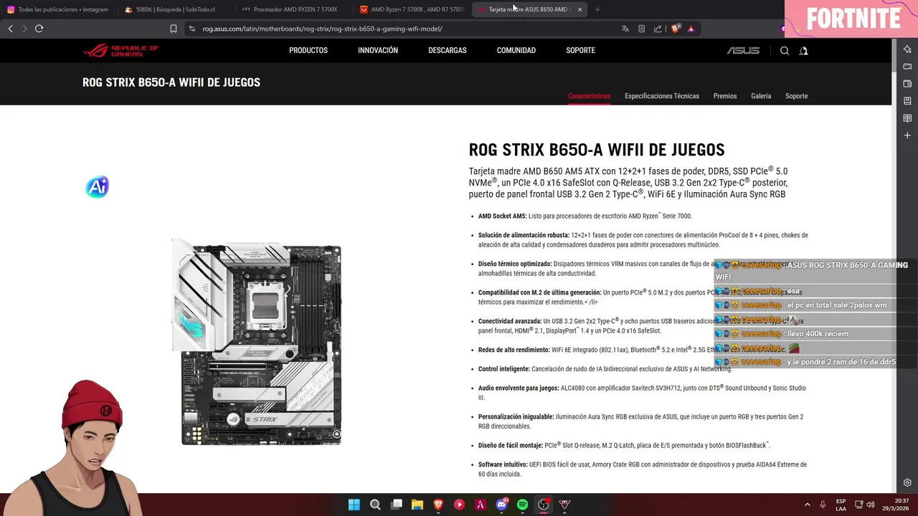918x516 pixels.
Task: Select the Características tab
Action: [x=590, y=96]
